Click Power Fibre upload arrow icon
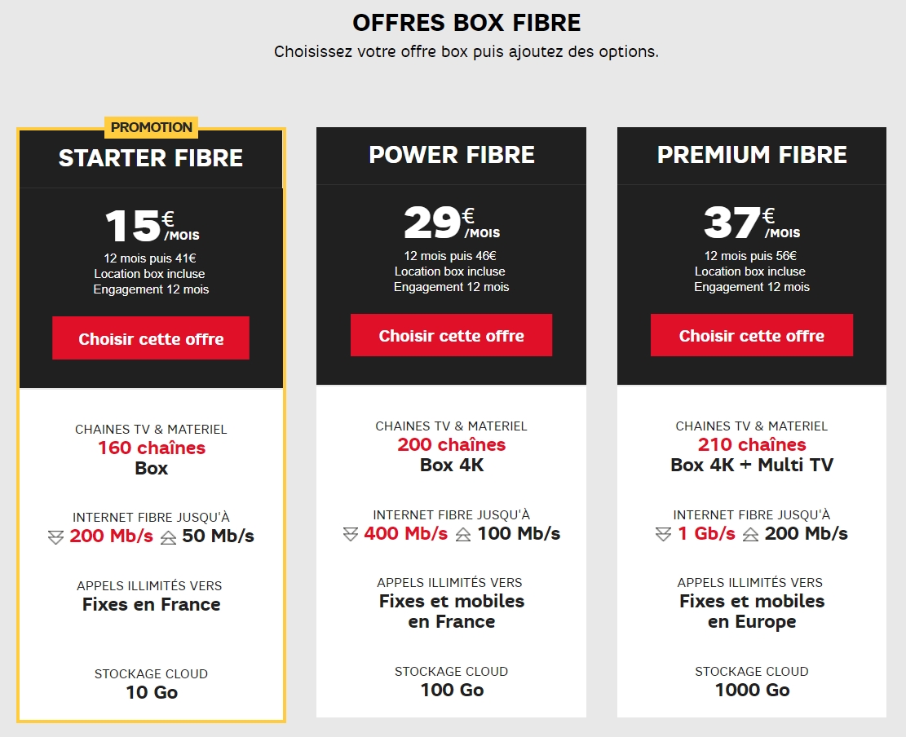The height and width of the screenshot is (737, 906). pyautogui.click(x=463, y=534)
